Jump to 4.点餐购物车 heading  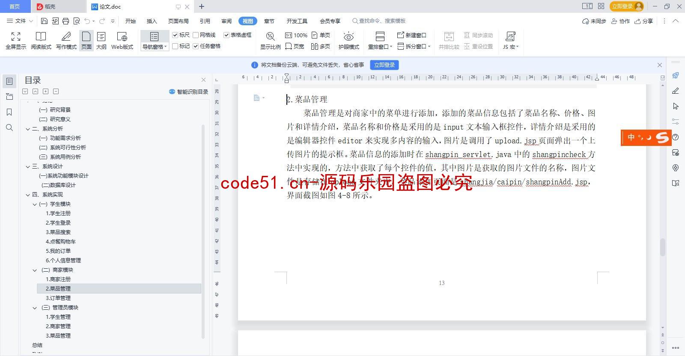click(61, 242)
